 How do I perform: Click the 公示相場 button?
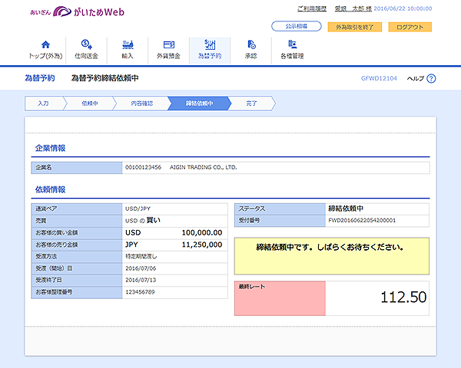297,26
